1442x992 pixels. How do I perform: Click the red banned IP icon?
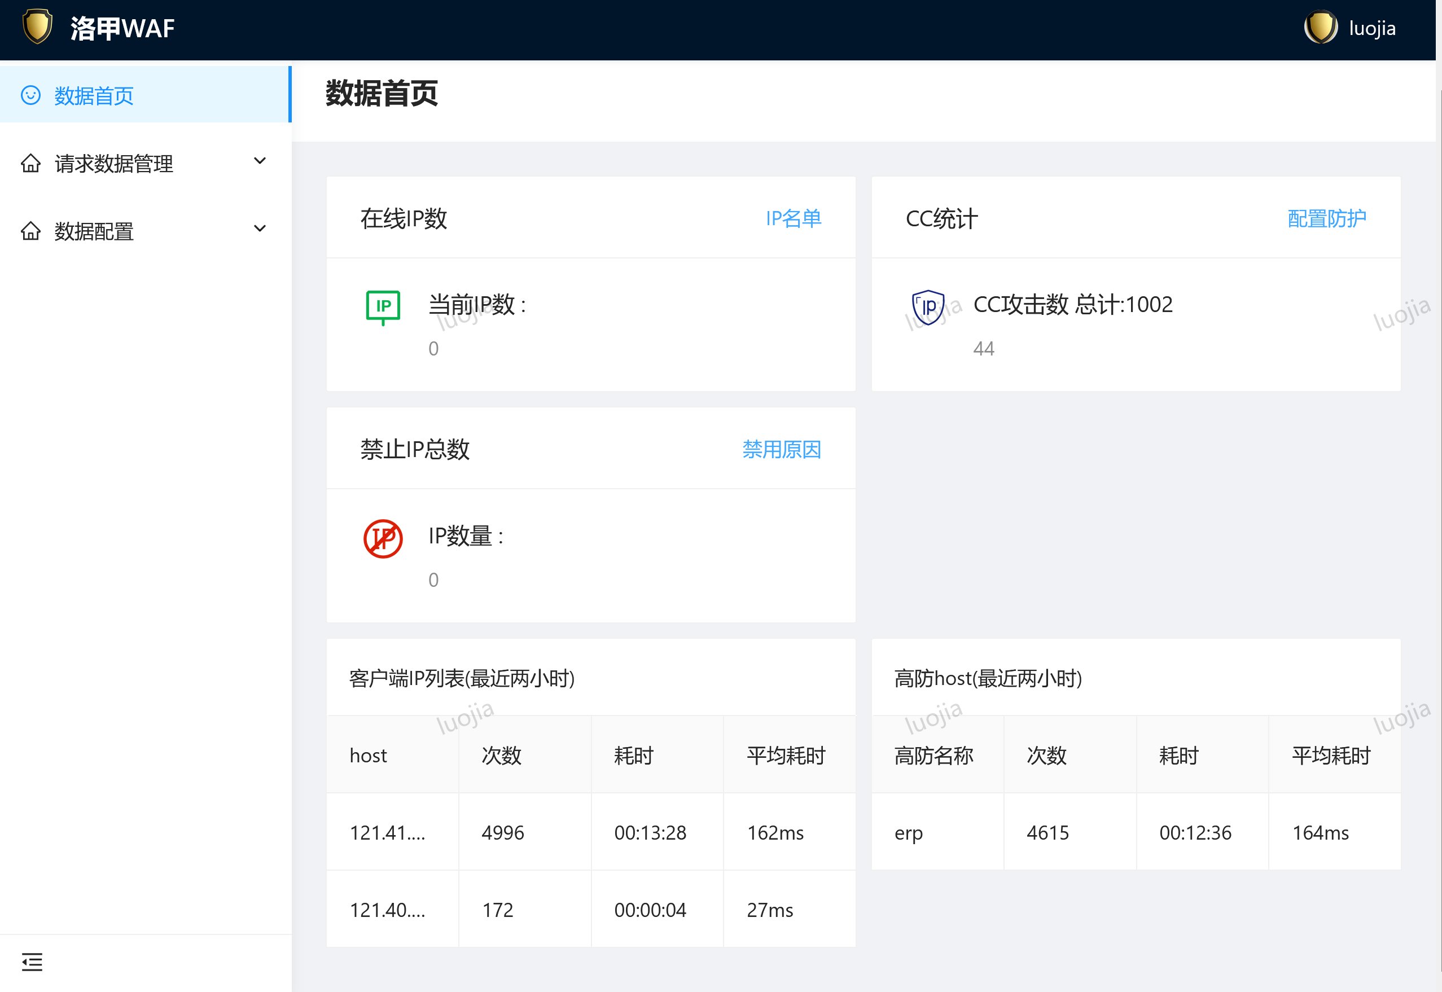point(383,538)
